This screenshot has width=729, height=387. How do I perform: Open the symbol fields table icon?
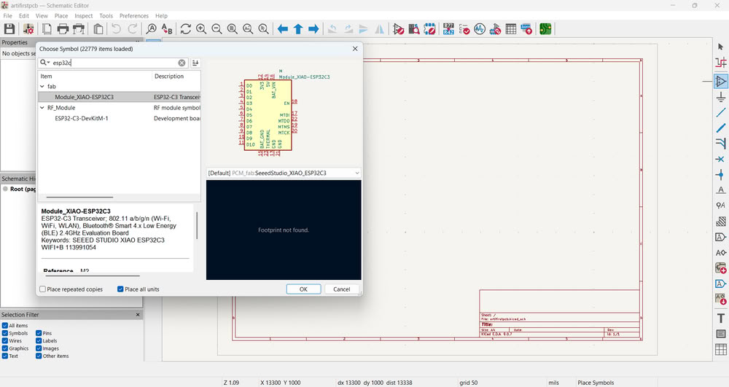click(511, 29)
